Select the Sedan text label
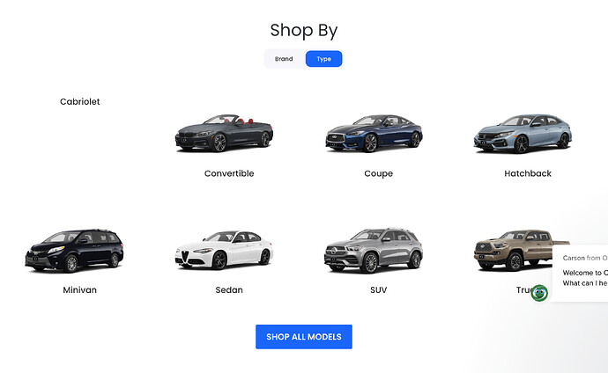This screenshot has width=608, height=373. click(x=229, y=289)
